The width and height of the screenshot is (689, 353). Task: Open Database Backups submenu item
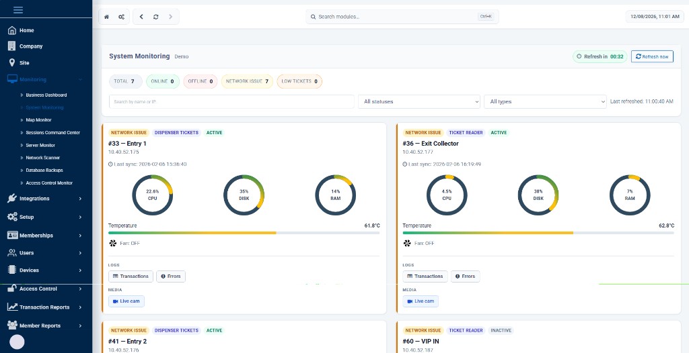click(44, 170)
